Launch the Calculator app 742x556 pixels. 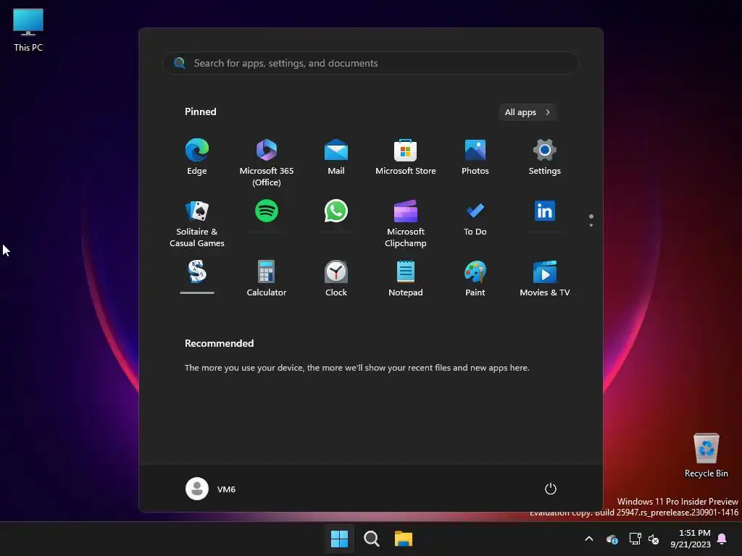tap(267, 279)
